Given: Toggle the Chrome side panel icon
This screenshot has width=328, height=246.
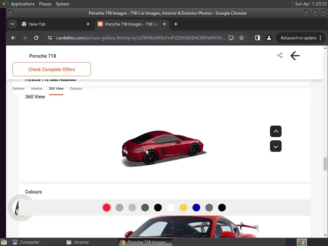Looking at the screenshot, I should tap(257, 38).
